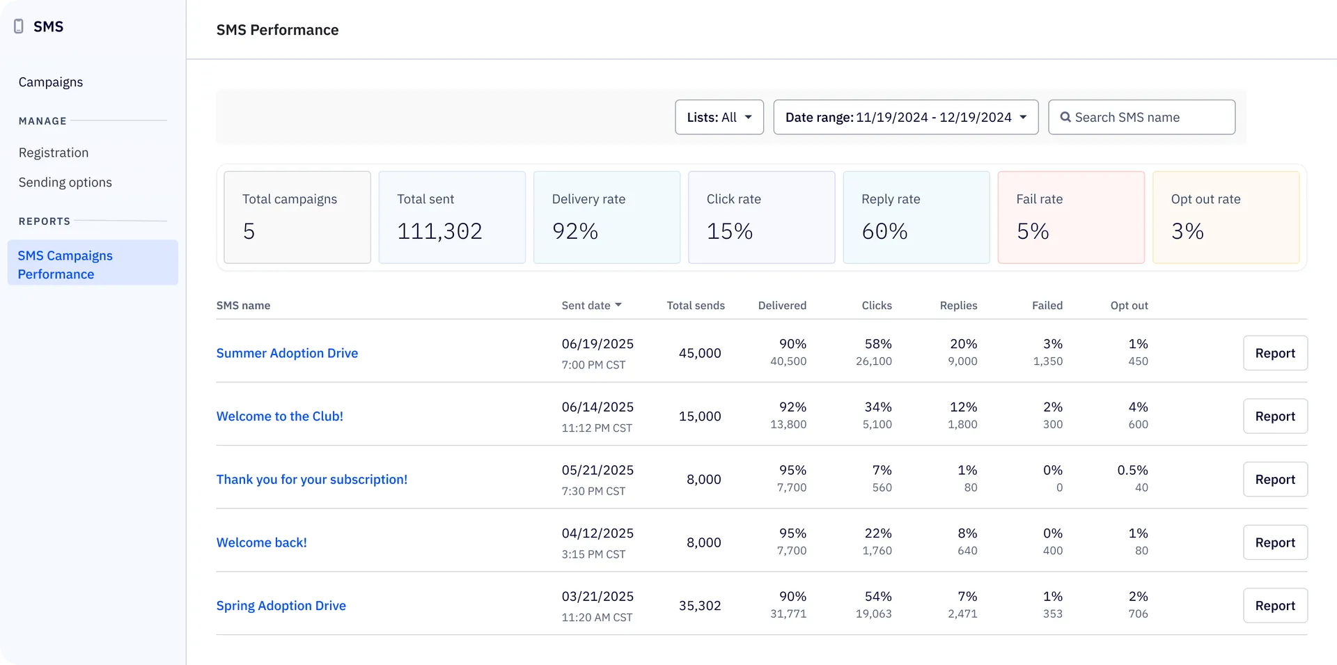Go to Campaigns in the sidebar
Screen dimensions: 1337x665
tap(50, 81)
